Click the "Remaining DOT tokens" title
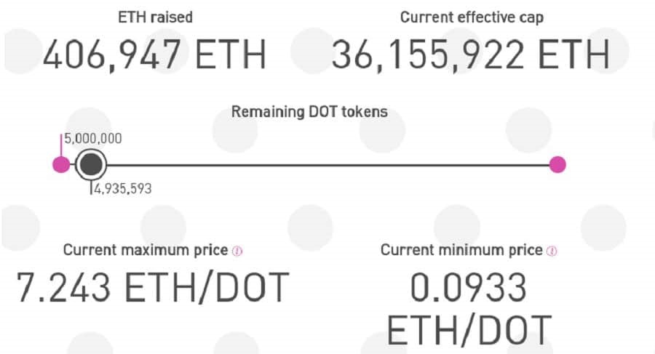 point(309,112)
